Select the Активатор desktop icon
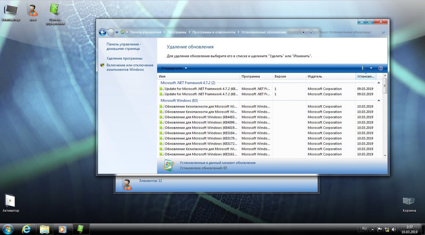This screenshot has height=235, width=425. [11, 203]
